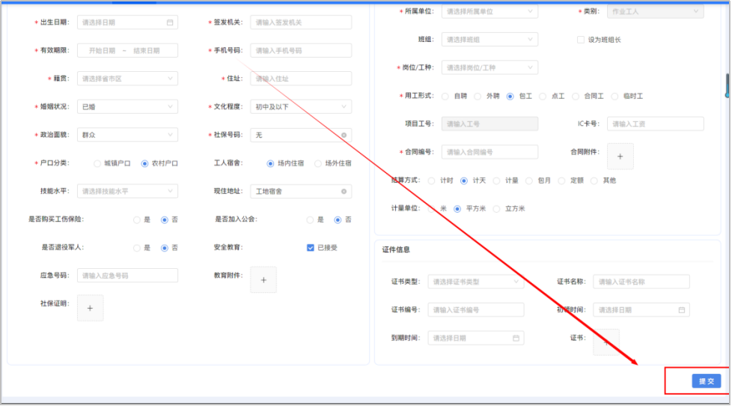Image resolution: width=732 pixels, height=406 pixels.
Task: Open the 文化程度 dropdown
Action: [x=300, y=106]
